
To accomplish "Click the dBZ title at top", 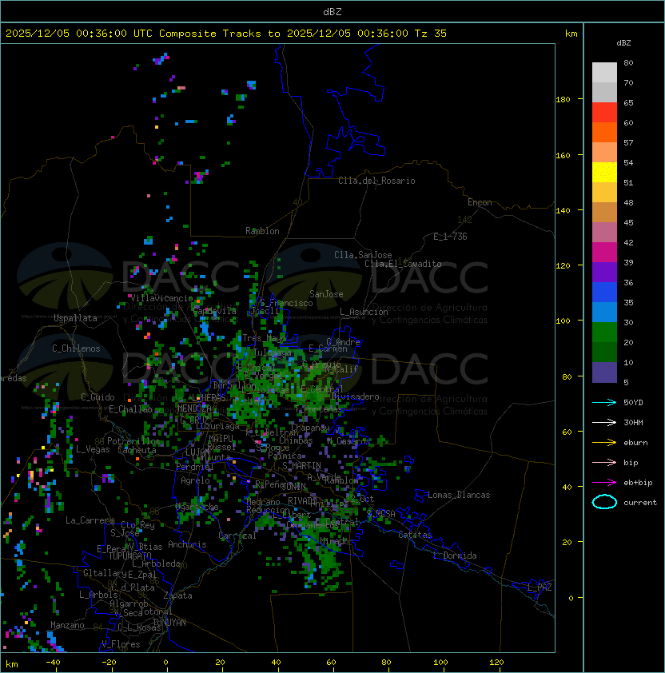I will (x=332, y=12).
